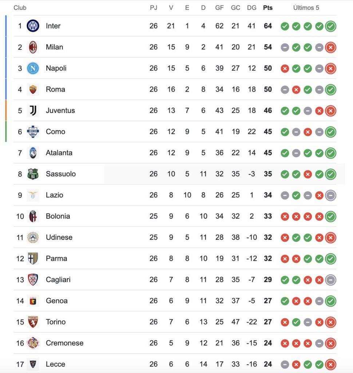The image size is (353, 373).
Task: Open the Roma team link
Action: tap(55, 89)
